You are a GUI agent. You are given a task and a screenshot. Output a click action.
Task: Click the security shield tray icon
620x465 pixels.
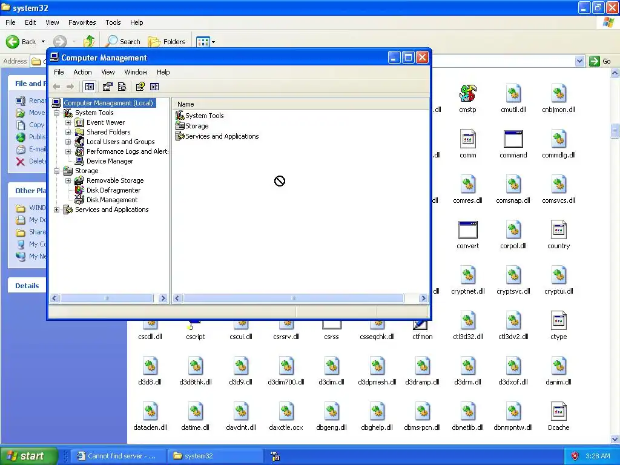tap(575, 456)
